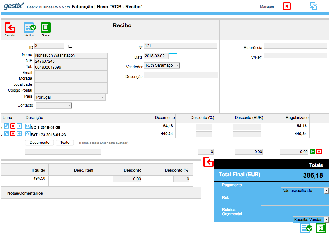This screenshot has width=330, height=236.
Task: Click new line Desconto (EUR) field 0,00
Action: (x=248, y=152)
